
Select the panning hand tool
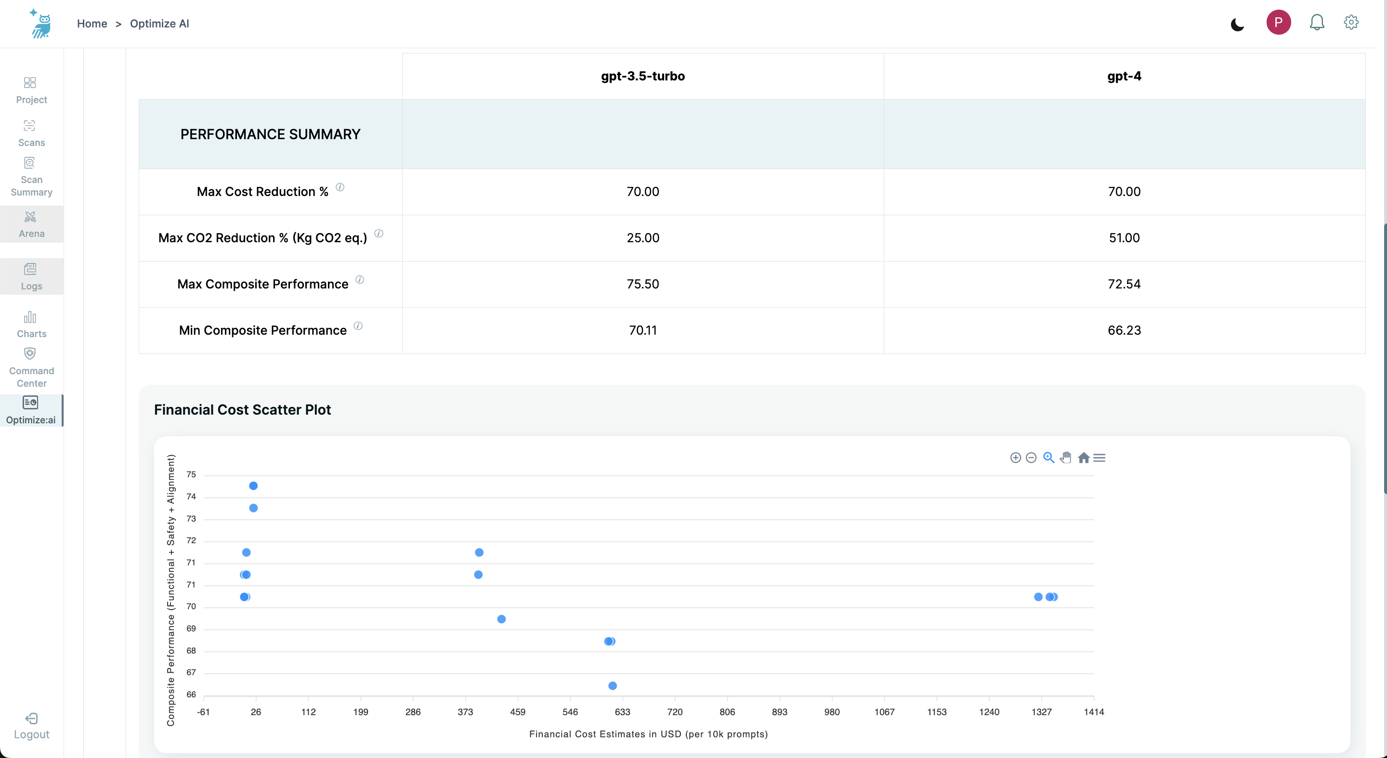point(1066,457)
